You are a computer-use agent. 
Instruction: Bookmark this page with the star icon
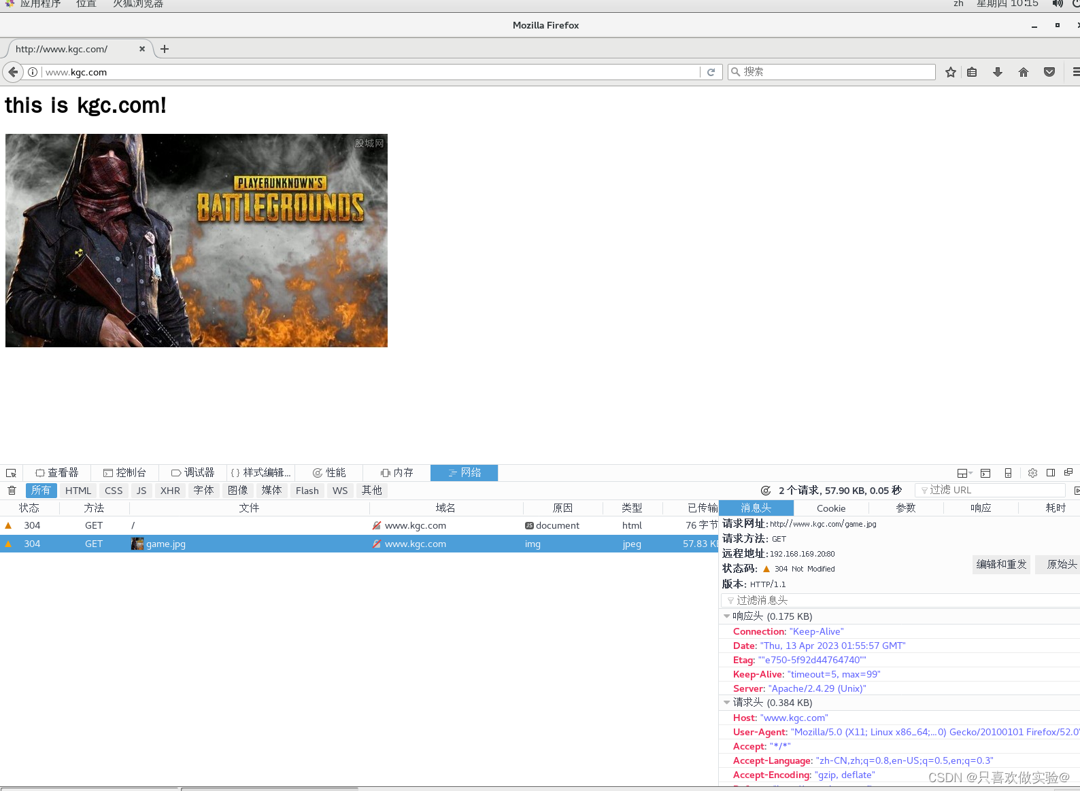coord(951,72)
